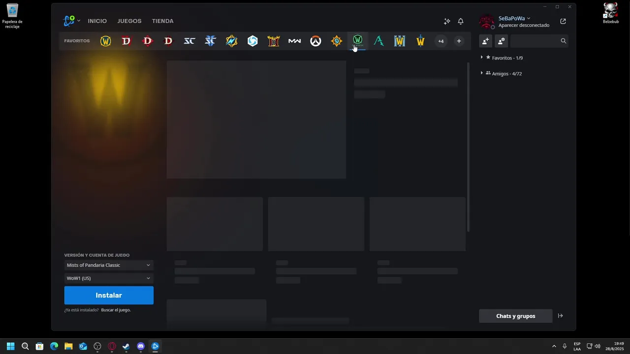630x354 pixels.
Task: Click the SeBaPoWa profile avatar
Action: (487, 22)
